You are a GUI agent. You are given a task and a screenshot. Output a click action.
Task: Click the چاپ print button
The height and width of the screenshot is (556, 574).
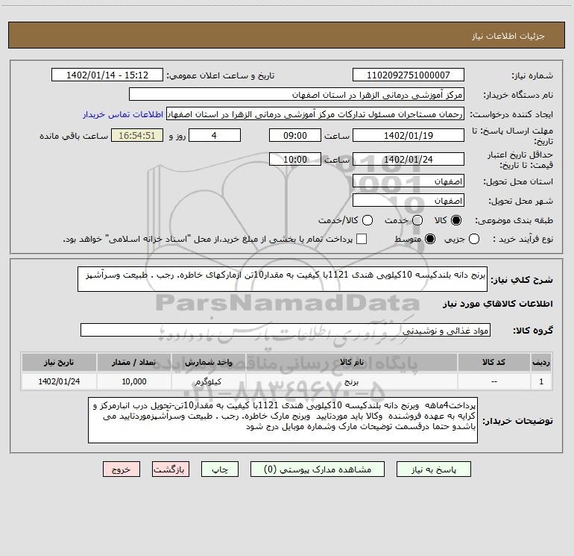[x=220, y=469]
